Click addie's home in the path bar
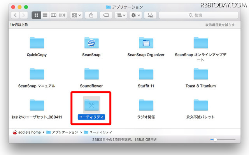The width and height of the screenshot is (249, 155). pos(27,132)
